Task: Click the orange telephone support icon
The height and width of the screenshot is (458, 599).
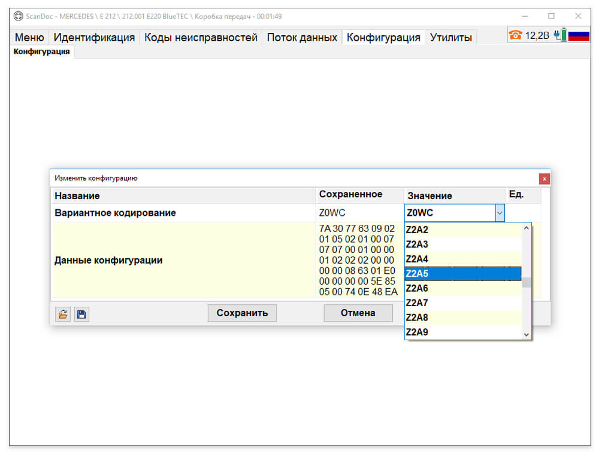Action: (515, 35)
